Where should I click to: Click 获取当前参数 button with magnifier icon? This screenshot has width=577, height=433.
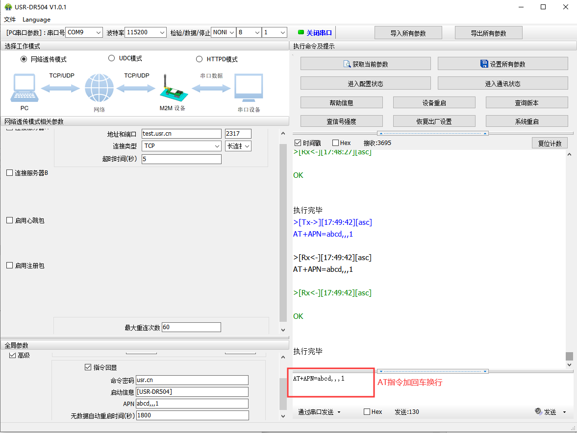tap(365, 64)
